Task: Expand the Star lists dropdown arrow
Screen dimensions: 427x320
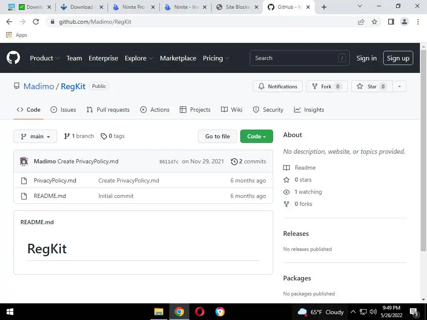Action: tap(399, 86)
